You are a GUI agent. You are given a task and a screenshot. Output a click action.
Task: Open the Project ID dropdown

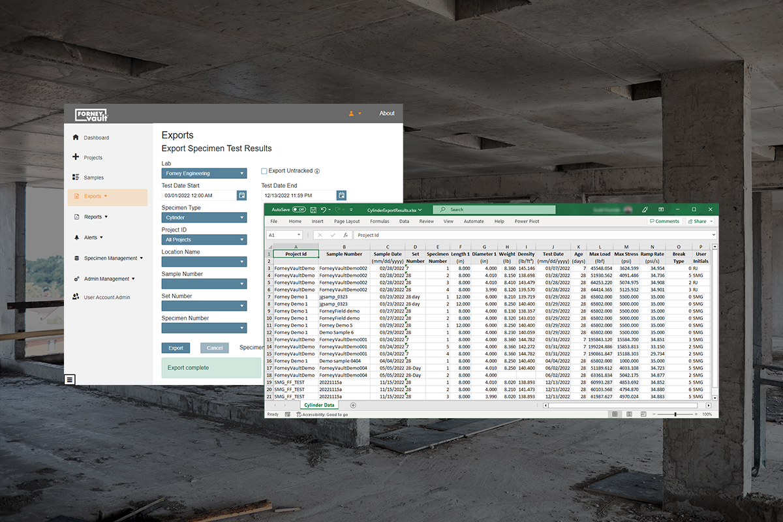[204, 239]
